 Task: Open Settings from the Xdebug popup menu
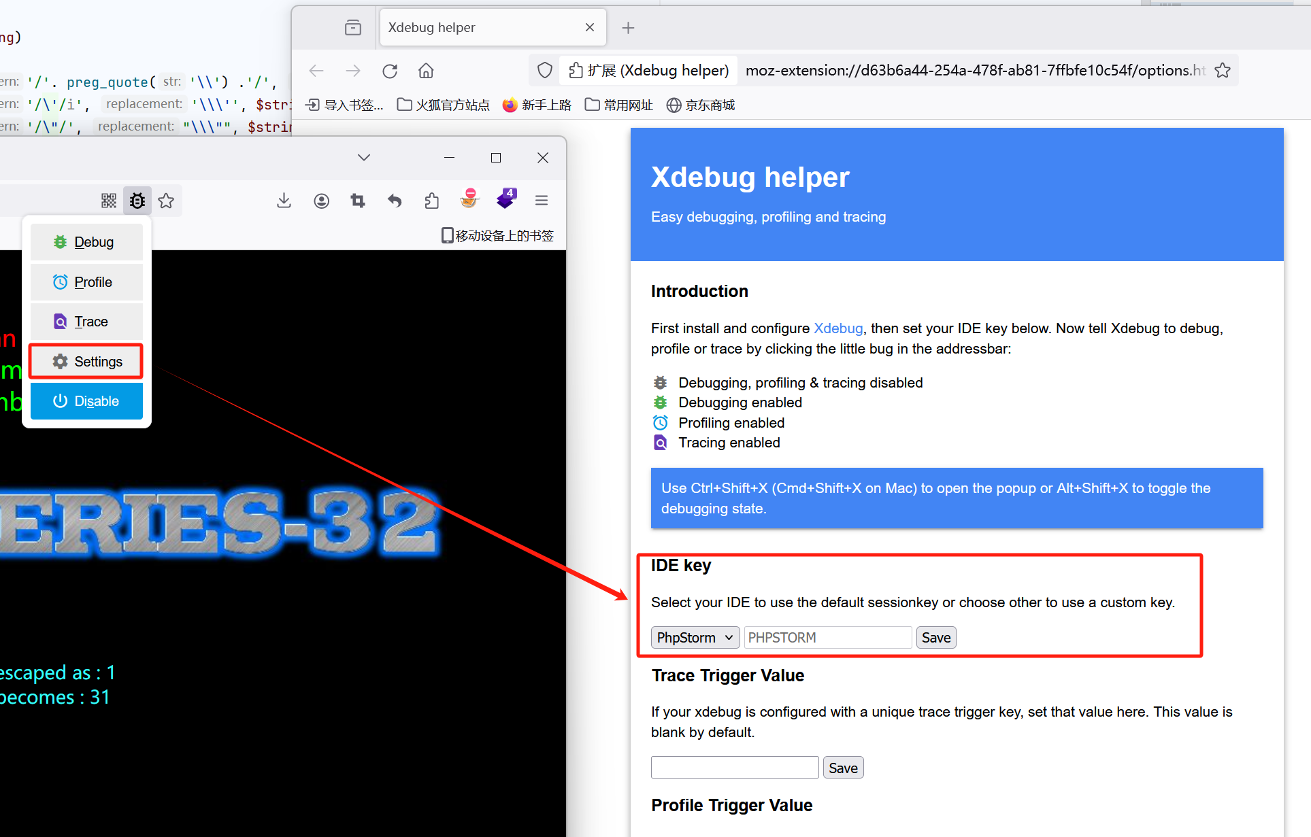pyautogui.click(x=86, y=362)
